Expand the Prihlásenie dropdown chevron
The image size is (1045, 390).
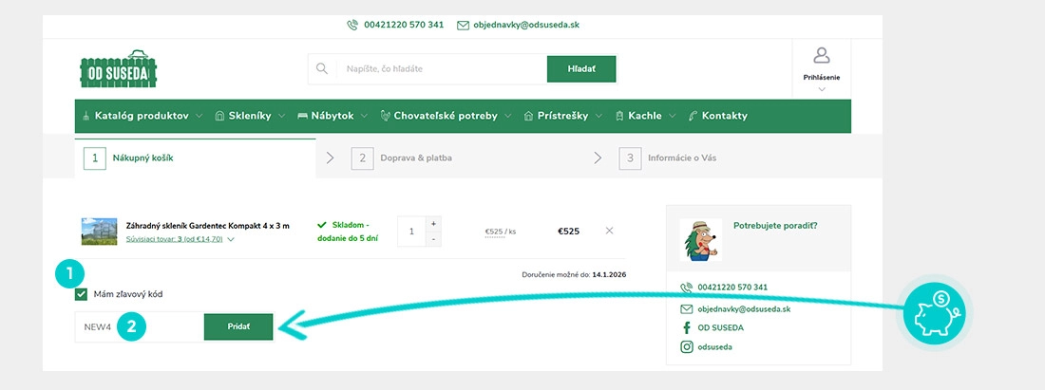click(822, 89)
